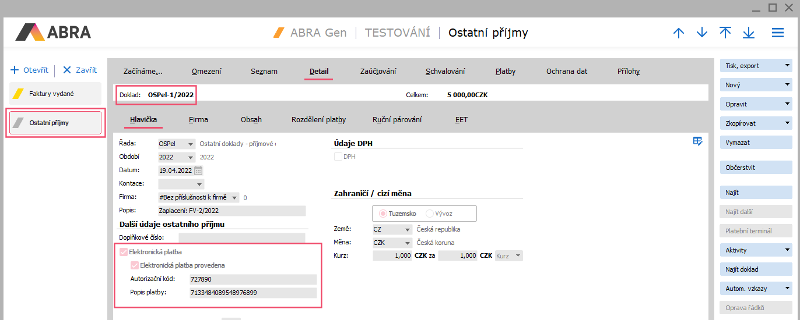Open the hamburger menu icon
The height and width of the screenshot is (320, 800).
777,33
